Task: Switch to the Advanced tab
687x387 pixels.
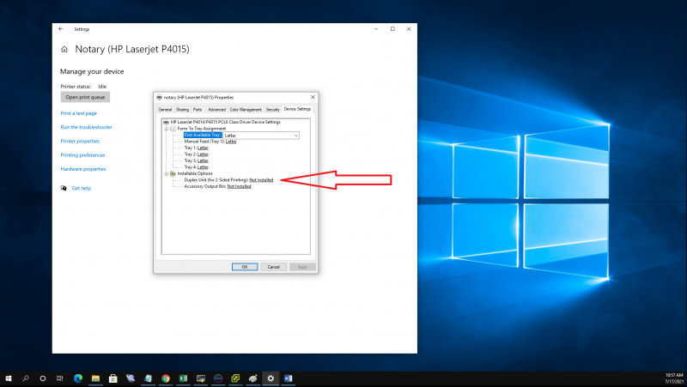Action: coord(216,110)
